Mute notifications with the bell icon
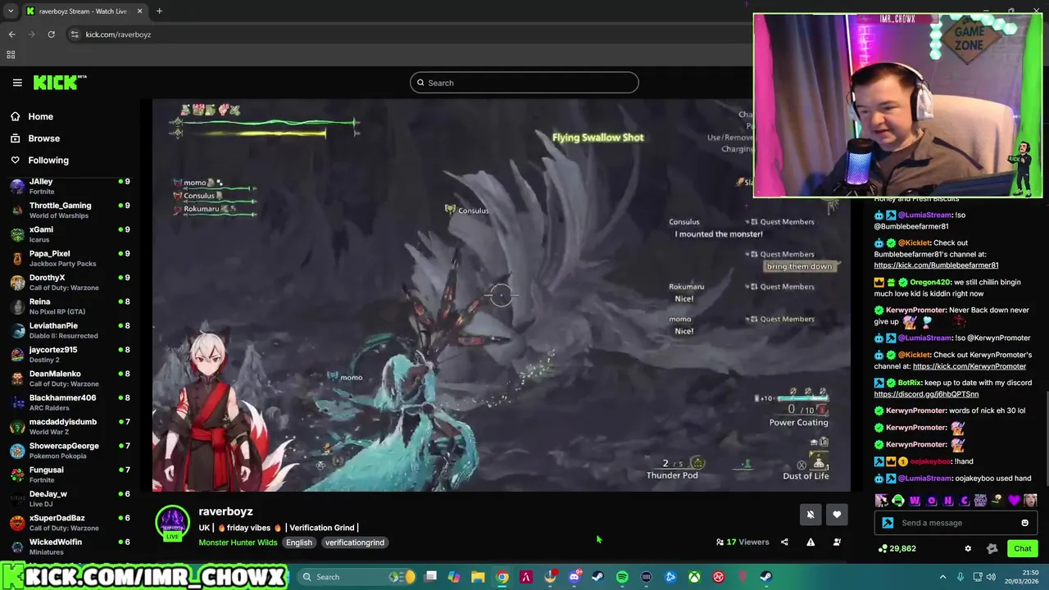Viewport: 1049px width, 590px height. pos(811,515)
